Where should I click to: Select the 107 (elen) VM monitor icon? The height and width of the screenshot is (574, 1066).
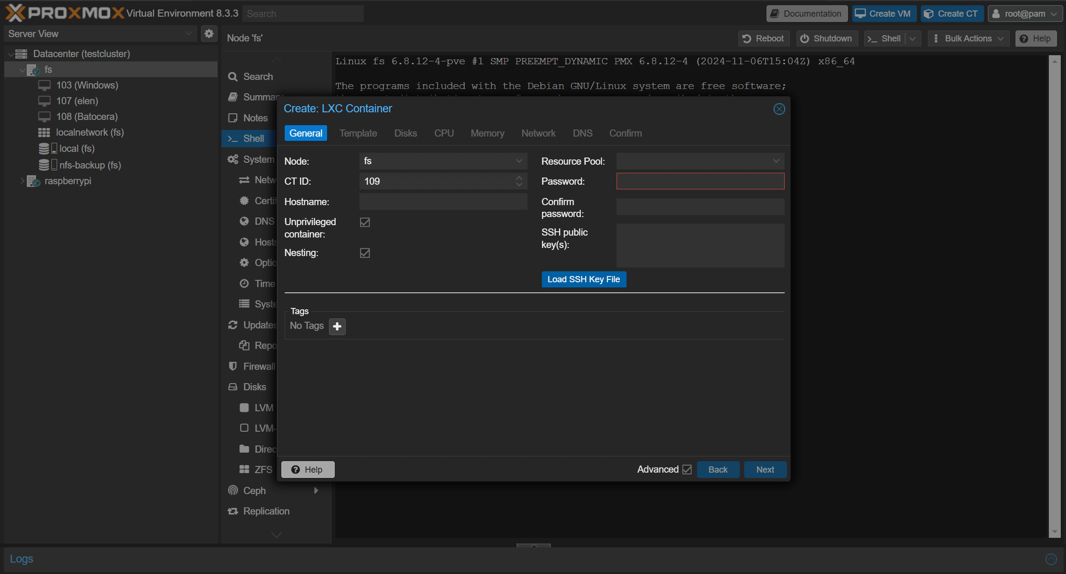tap(44, 101)
